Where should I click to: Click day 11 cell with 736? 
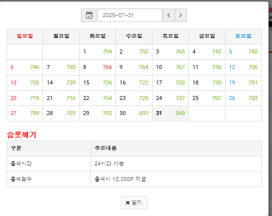[207, 67]
